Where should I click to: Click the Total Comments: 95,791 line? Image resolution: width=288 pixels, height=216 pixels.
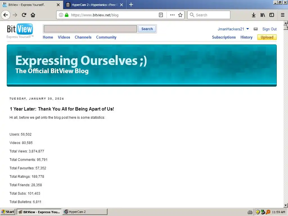pos(28,160)
